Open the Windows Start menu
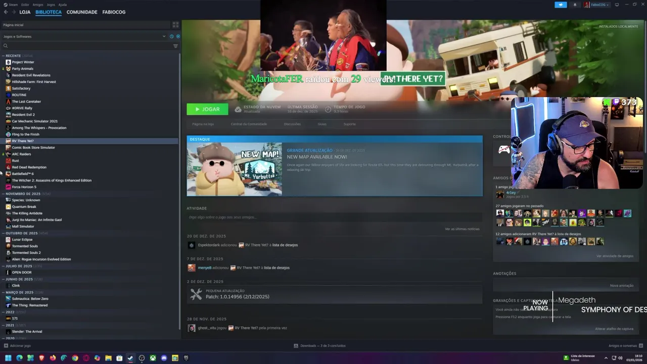This screenshot has width=647, height=364. pos(8,358)
